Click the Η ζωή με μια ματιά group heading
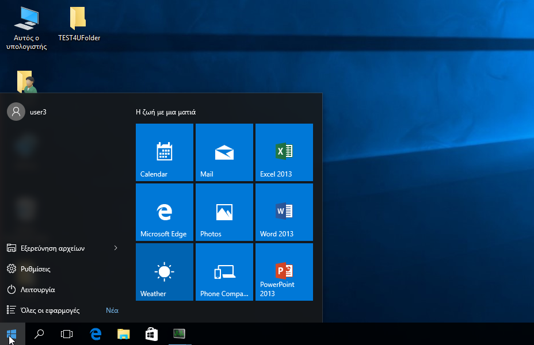Viewport: 534px width, 345px height. (166, 112)
